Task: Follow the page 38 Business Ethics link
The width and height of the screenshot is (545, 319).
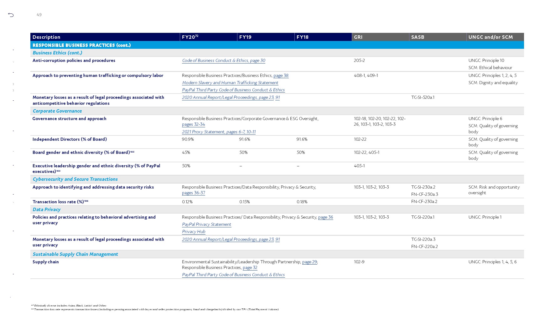Action: click(281, 76)
